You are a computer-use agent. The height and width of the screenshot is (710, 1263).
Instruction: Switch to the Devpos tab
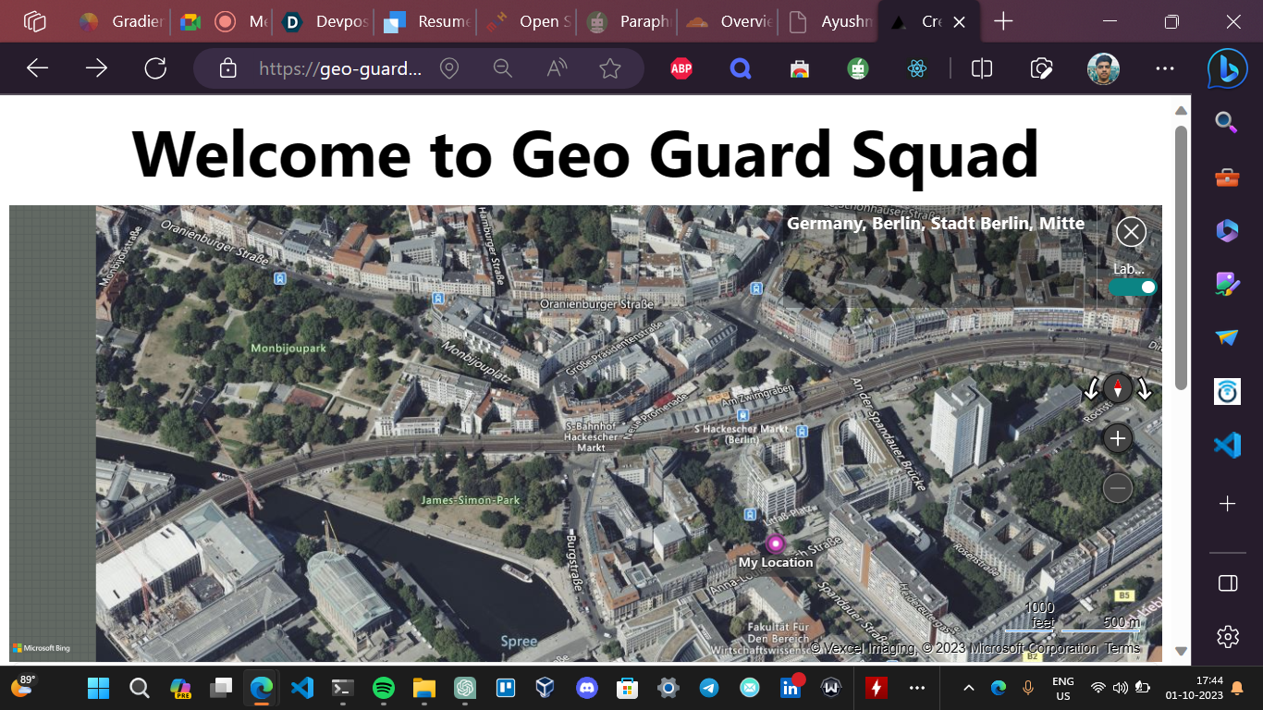pos(325,21)
